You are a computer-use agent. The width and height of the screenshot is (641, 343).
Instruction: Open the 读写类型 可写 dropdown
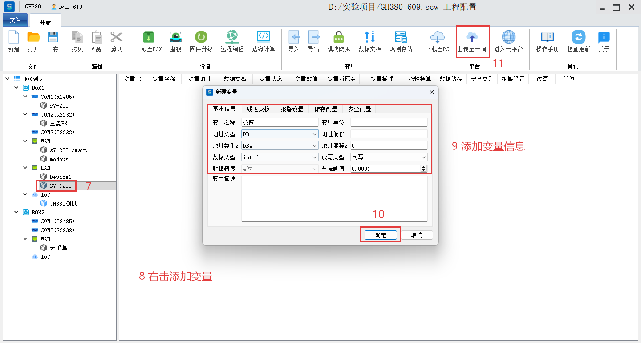pos(389,157)
